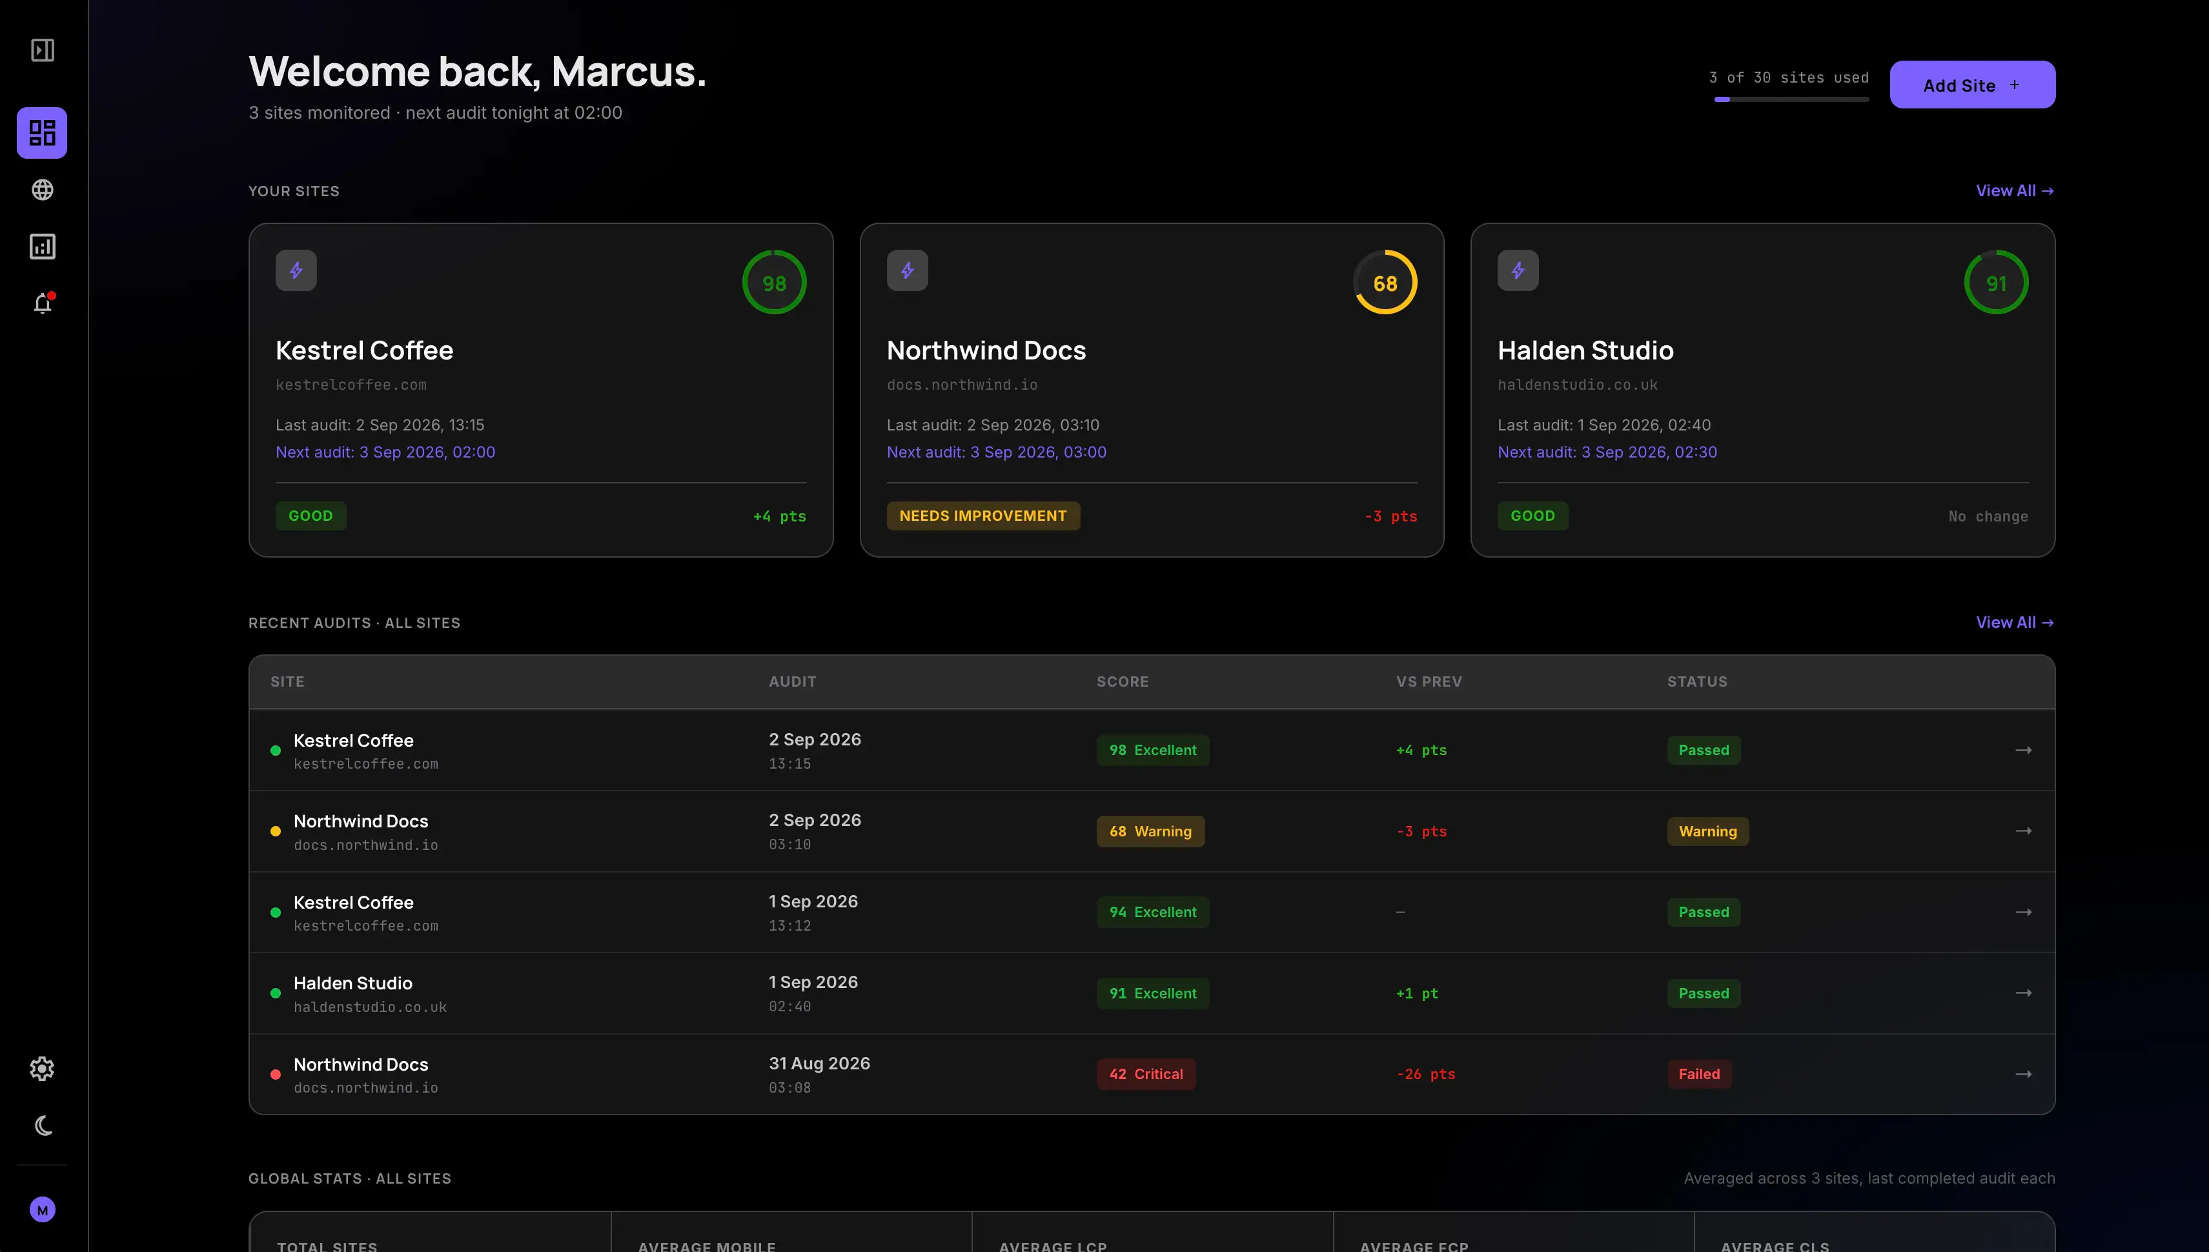2209x1252 pixels.
Task: Click the GOOD badge on Kestrel Coffee card
Action: point(310,516)
